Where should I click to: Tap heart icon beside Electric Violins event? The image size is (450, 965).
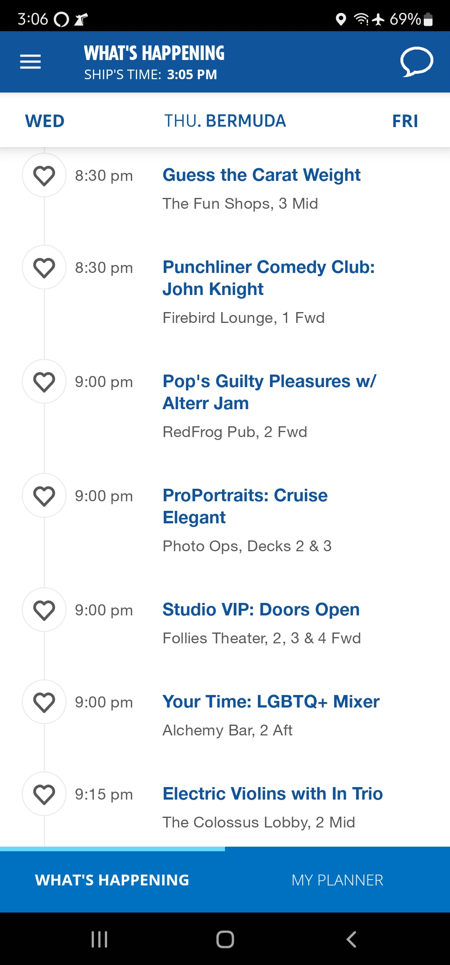pyautogui.click(x=44, y=794)
